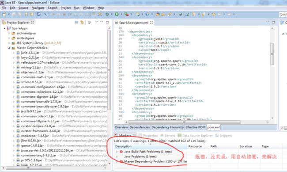Click the Next Annotation toolbar icon

point(194,14)
